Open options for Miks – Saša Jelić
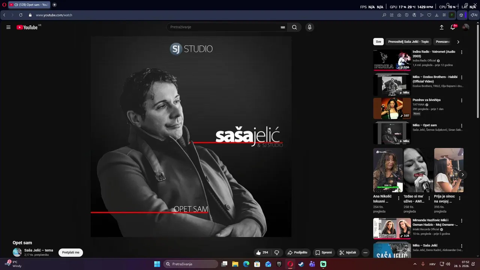 pos(462,246)
